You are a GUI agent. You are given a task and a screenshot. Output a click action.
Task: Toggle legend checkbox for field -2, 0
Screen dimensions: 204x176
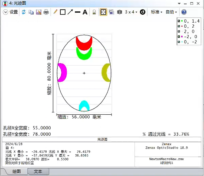179,37
